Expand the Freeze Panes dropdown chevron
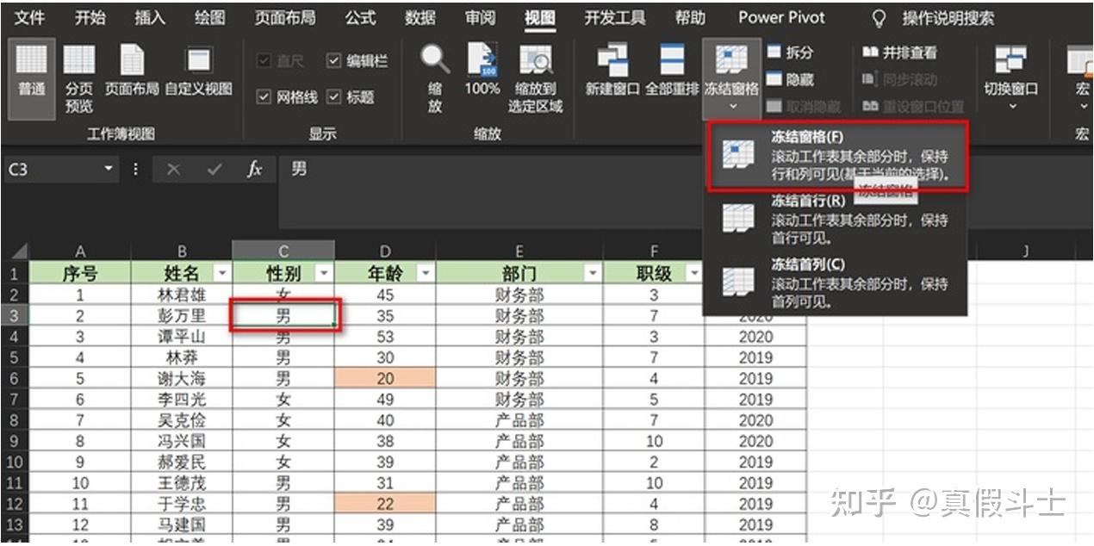This screenshot has width=1094, height=546. [x=732, y=108]
